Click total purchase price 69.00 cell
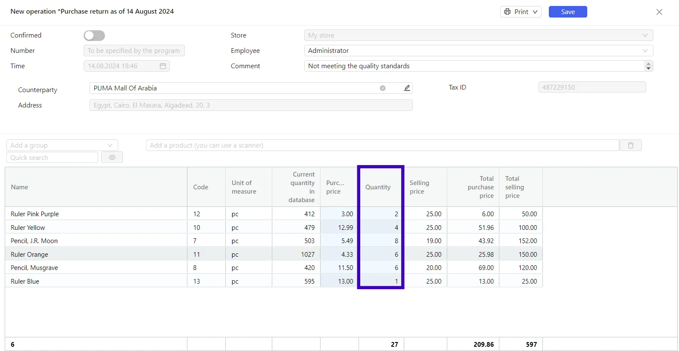 click(473, 268)
